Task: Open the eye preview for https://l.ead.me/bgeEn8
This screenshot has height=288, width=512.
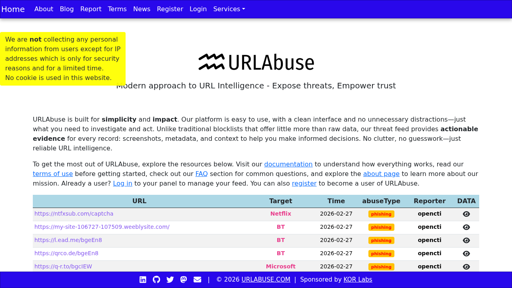Action: (x=466, y=240)
